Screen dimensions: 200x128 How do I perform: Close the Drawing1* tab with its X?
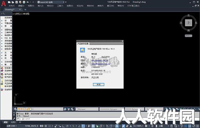(x=20, y=9)
